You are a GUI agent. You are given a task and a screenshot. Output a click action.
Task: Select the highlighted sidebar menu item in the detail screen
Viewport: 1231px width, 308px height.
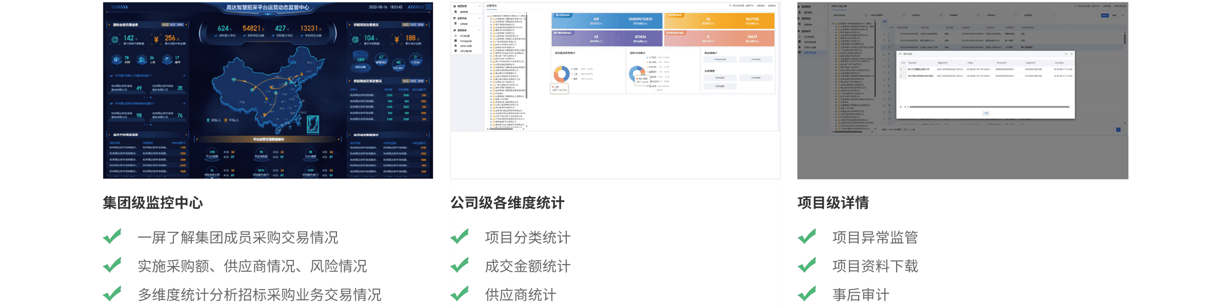click(810, 53)
